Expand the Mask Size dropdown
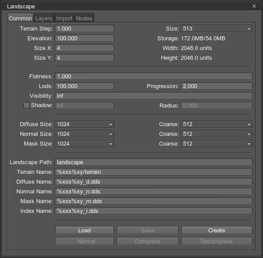The image size is (263, 258). pos(84,144)
